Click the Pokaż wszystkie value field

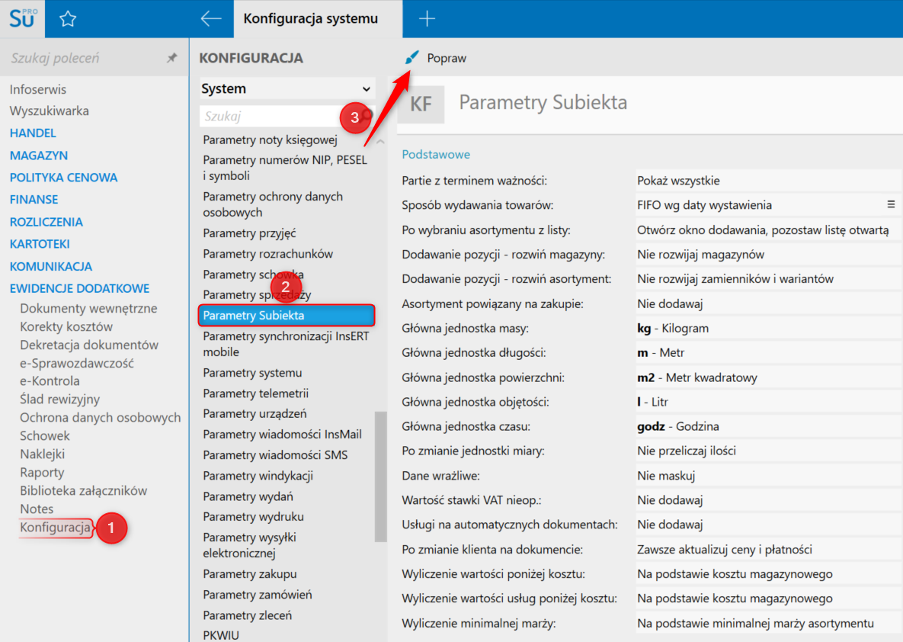(768, 181)
